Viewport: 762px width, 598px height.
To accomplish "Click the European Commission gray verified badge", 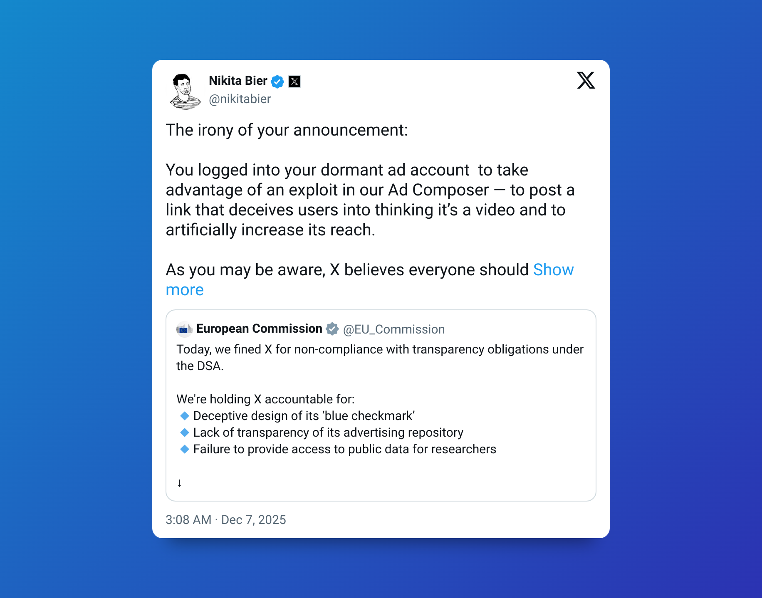I will coord(332,329).
